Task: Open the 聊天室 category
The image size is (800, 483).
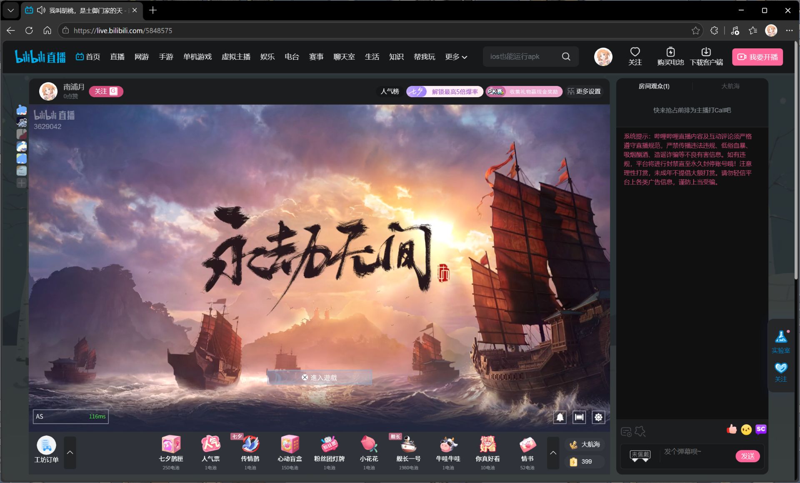Action: coord(344,57)
